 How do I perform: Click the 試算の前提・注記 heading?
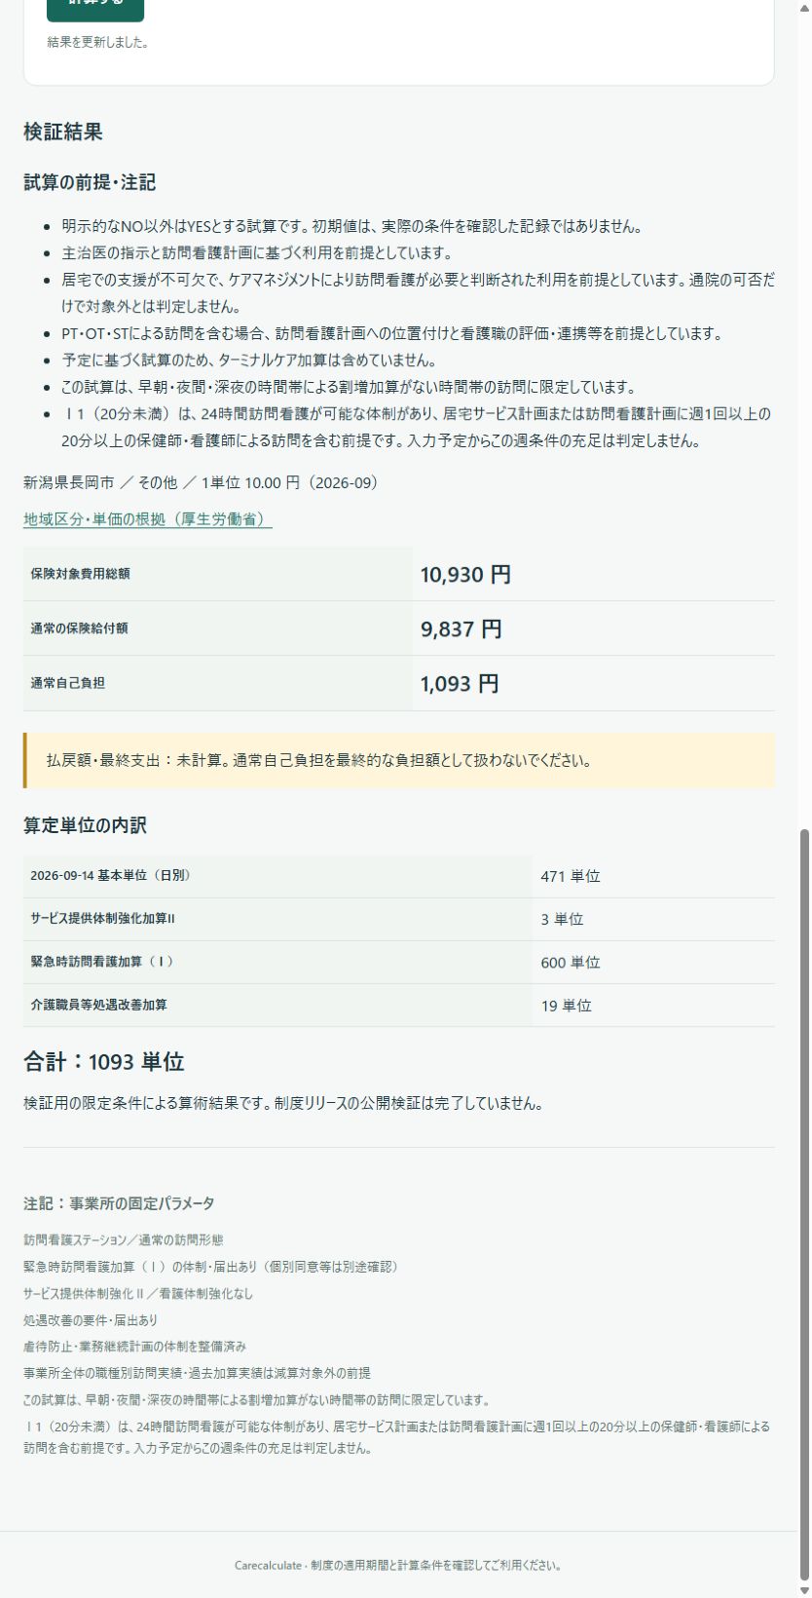click(90, 182)
